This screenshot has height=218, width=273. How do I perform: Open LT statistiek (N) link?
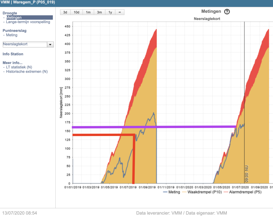click(x=19, y=67)
